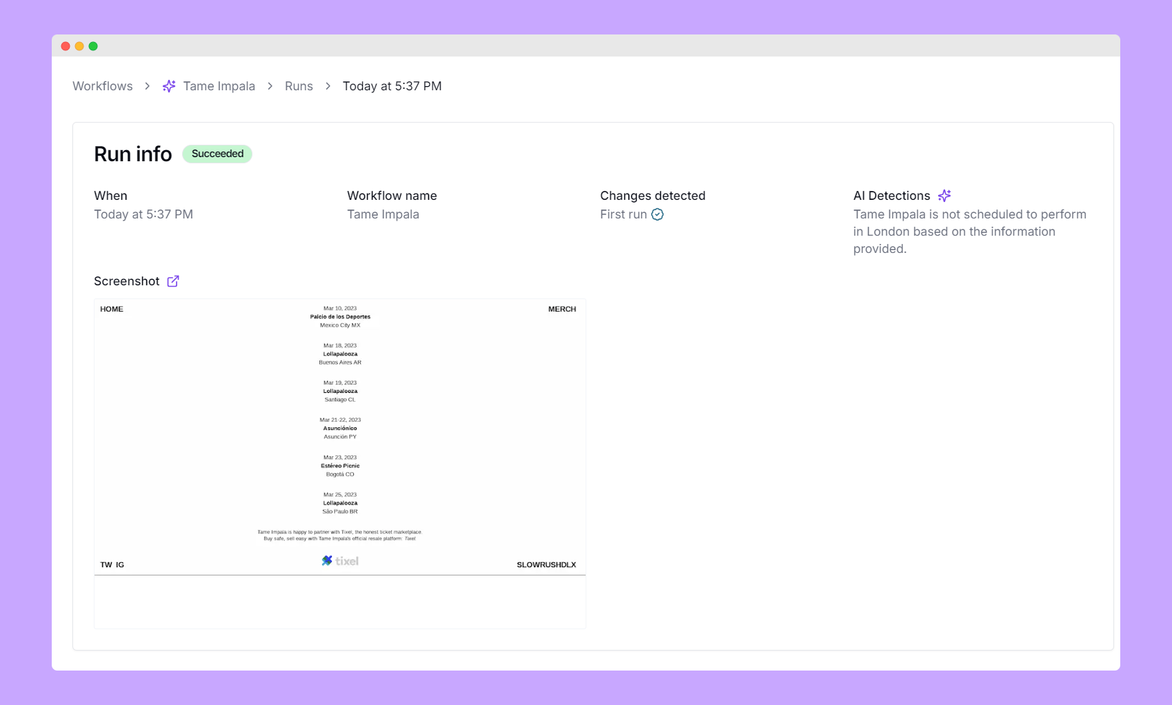This screenshot has height=705, width=1172.
Task: Click the First run checkmark icon
Action: [x=657, y=214]
